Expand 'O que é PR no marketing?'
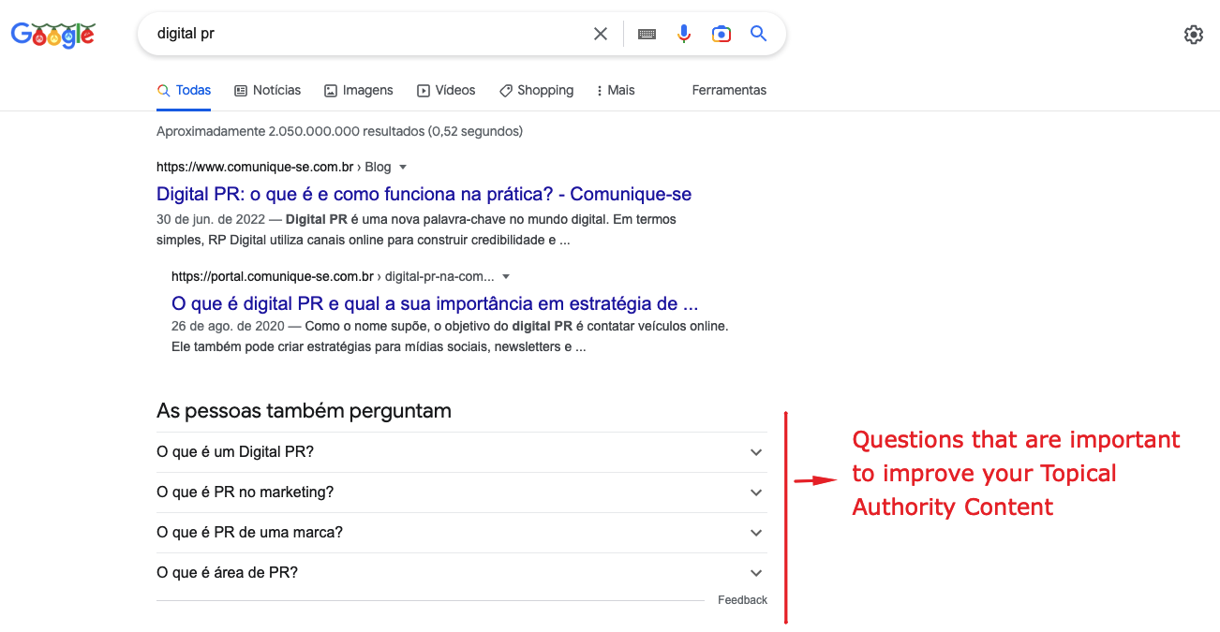Viewport: 1220px width, 632px height. pyautogui.click(x=756, y=492)
